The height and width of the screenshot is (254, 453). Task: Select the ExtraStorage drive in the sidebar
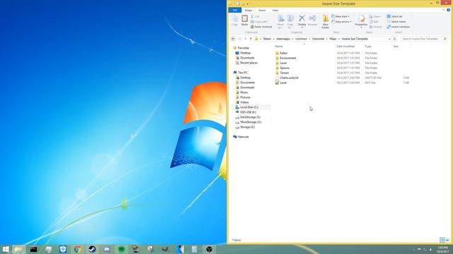[250, 117]
